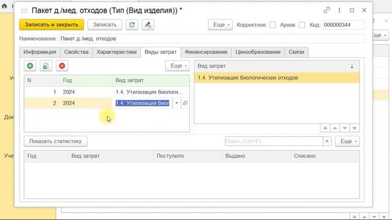Select the Виды затрат tab
The image size is (392, 220).
[x=160, y=52]
